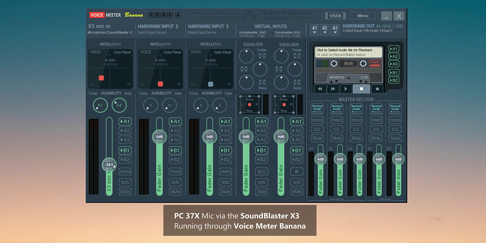Open the A1 hardware out device dropdown
486x243 pixels.
[x=314, y=30]
